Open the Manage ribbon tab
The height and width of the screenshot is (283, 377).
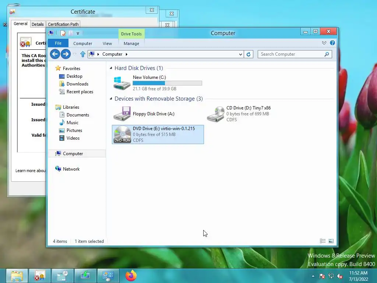131,43
